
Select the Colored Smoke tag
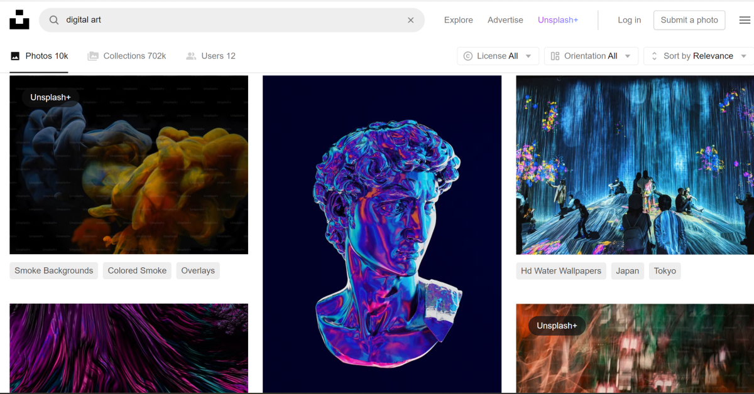[x=137, y=271]
